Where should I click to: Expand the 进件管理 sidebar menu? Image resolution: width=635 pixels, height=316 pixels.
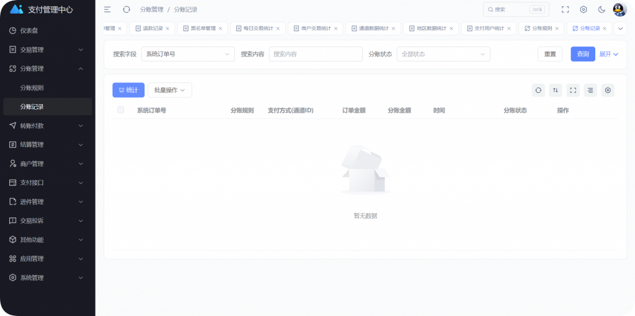(47, 202)
